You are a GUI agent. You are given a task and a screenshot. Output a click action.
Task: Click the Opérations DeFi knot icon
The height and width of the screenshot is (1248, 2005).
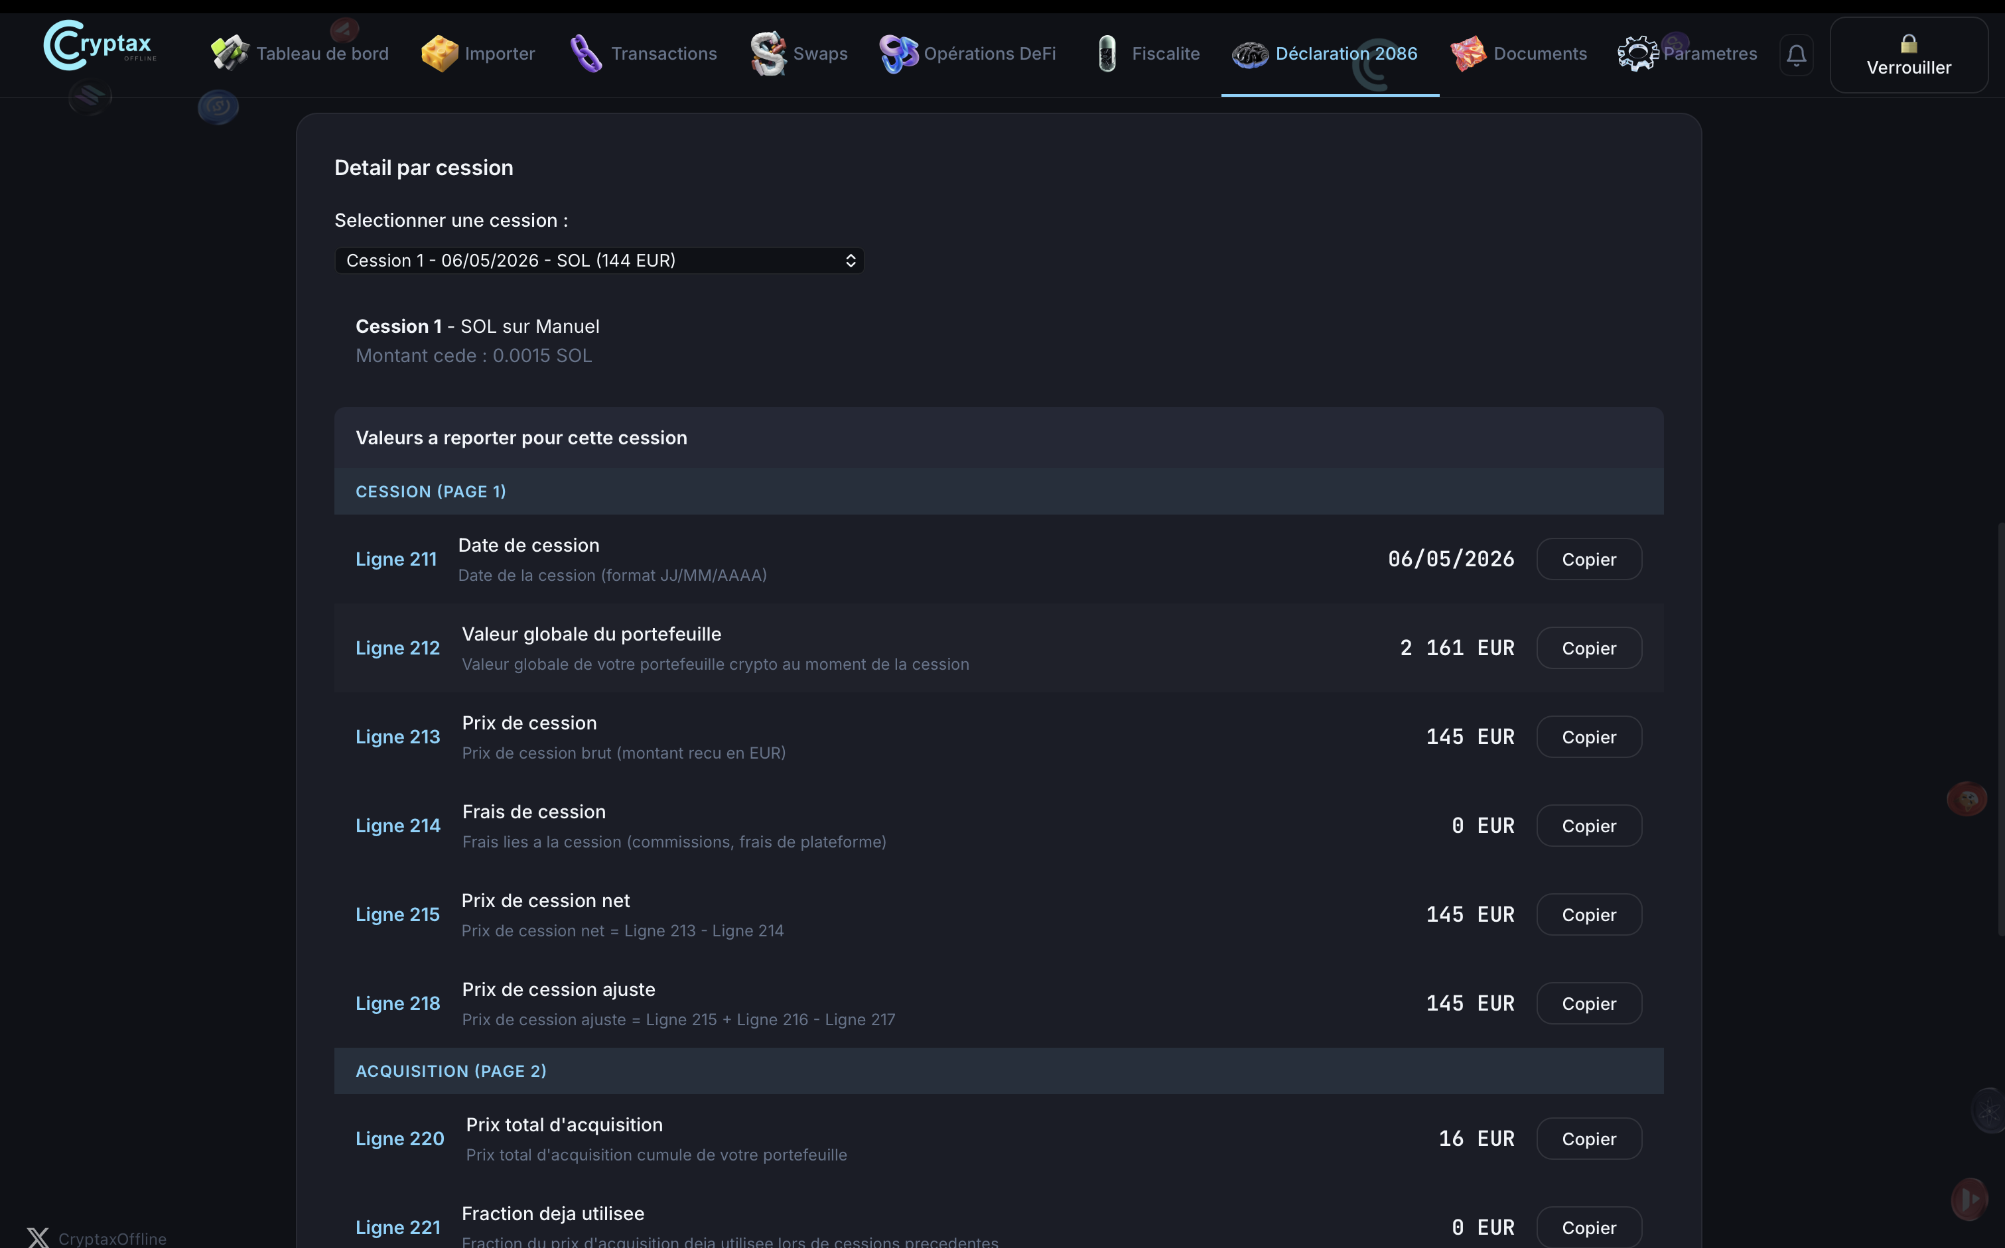pos(898,54)
